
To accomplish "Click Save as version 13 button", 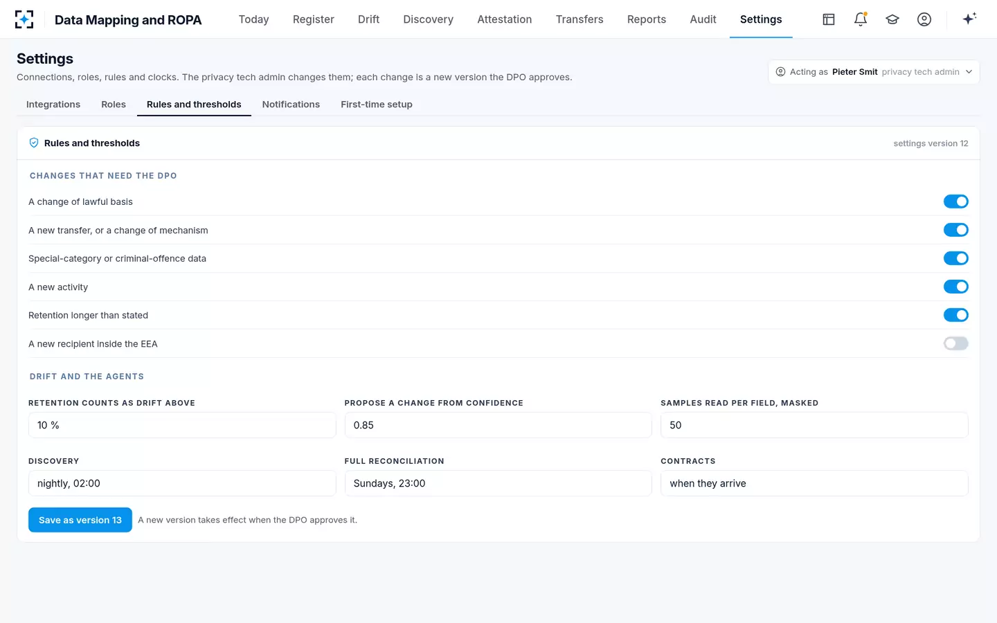I will 80,520.
